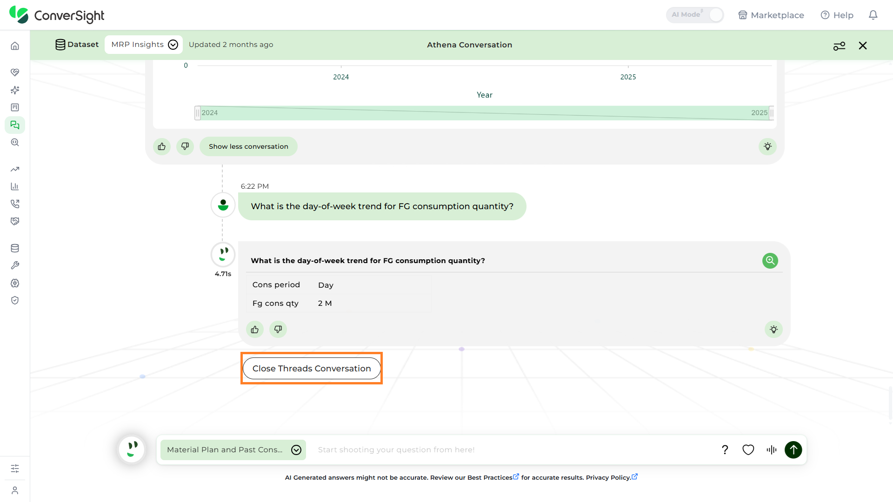Image resolution: width=893 pixels, height=502 pixels.
Task: Close the Athena Conversation panel
Action: point(863,46)
